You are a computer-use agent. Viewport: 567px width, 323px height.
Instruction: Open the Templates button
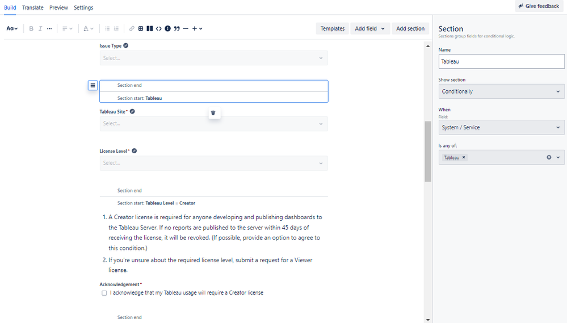[333, 28]
